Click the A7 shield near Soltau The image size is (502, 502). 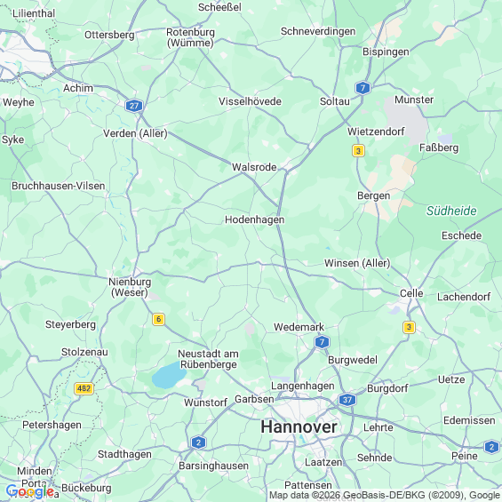(x=363, y=88)
